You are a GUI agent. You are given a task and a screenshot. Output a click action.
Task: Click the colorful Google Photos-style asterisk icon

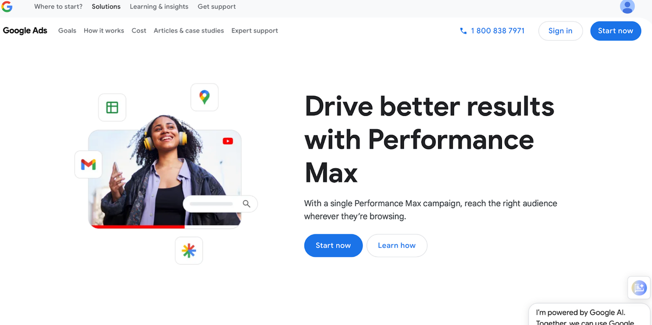click(x=189, y=251)
